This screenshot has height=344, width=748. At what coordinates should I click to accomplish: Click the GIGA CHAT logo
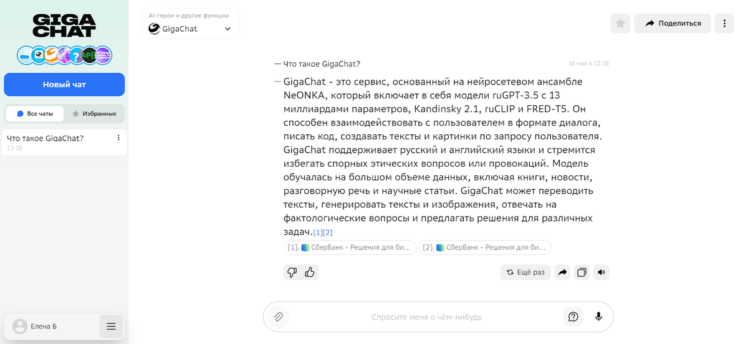pos(64,26)
